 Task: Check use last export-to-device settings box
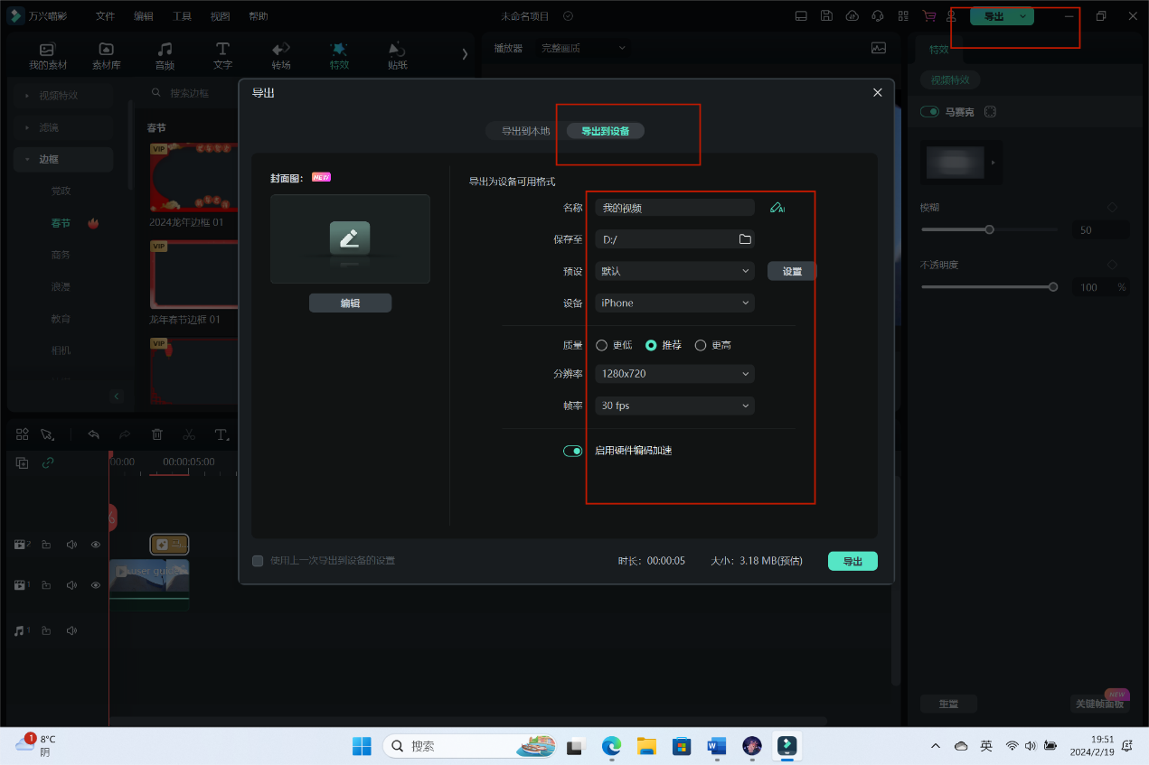[x=258, y=561]
